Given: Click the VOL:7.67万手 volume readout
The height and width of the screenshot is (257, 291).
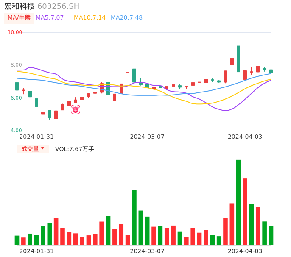Looking at the screenshot, I should click(75, 149).
